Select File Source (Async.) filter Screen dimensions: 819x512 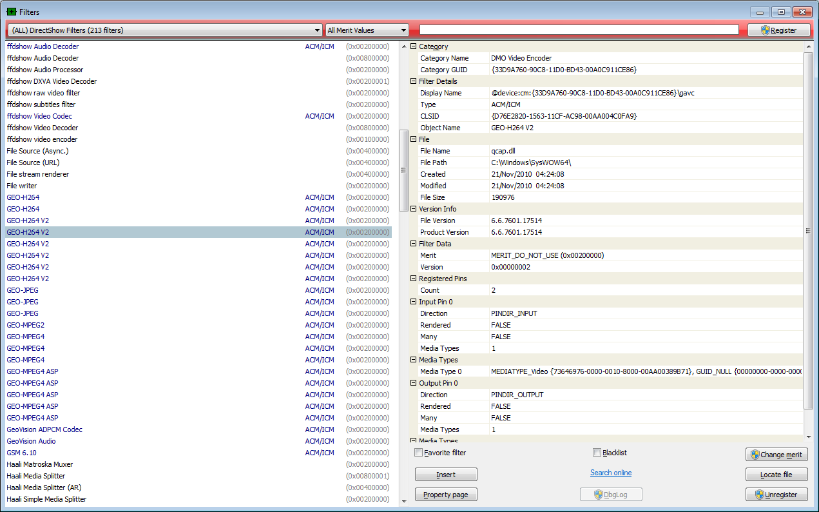[198, 151]
